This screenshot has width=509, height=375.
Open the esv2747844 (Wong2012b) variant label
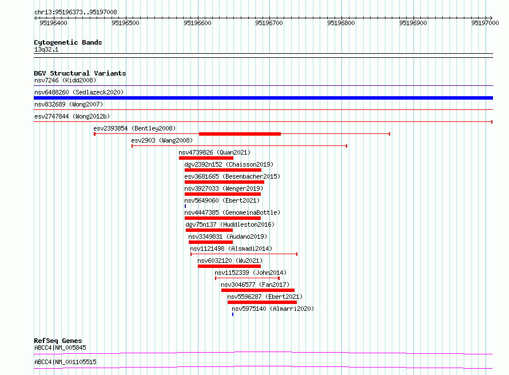(x=72, y=116)
